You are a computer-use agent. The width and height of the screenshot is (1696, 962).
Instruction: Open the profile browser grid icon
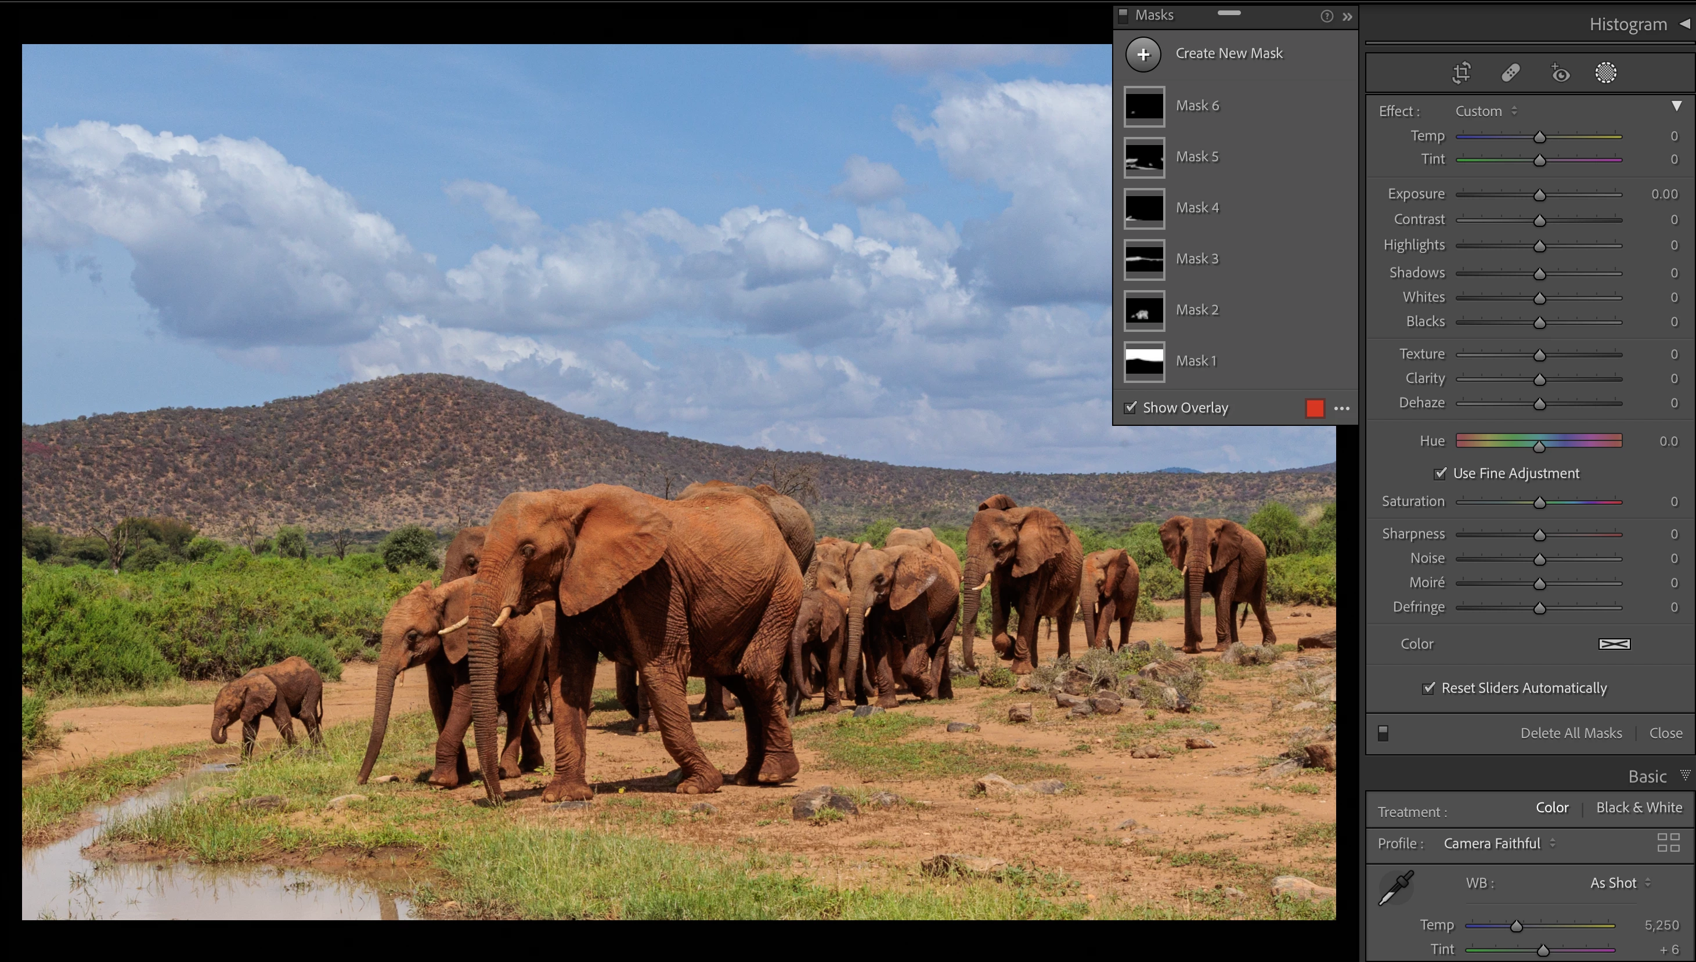pyautogui.click(x=1668, y=842)
